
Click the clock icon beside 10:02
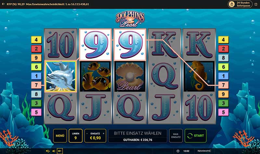pyautogui.click(x=178, y=151)
